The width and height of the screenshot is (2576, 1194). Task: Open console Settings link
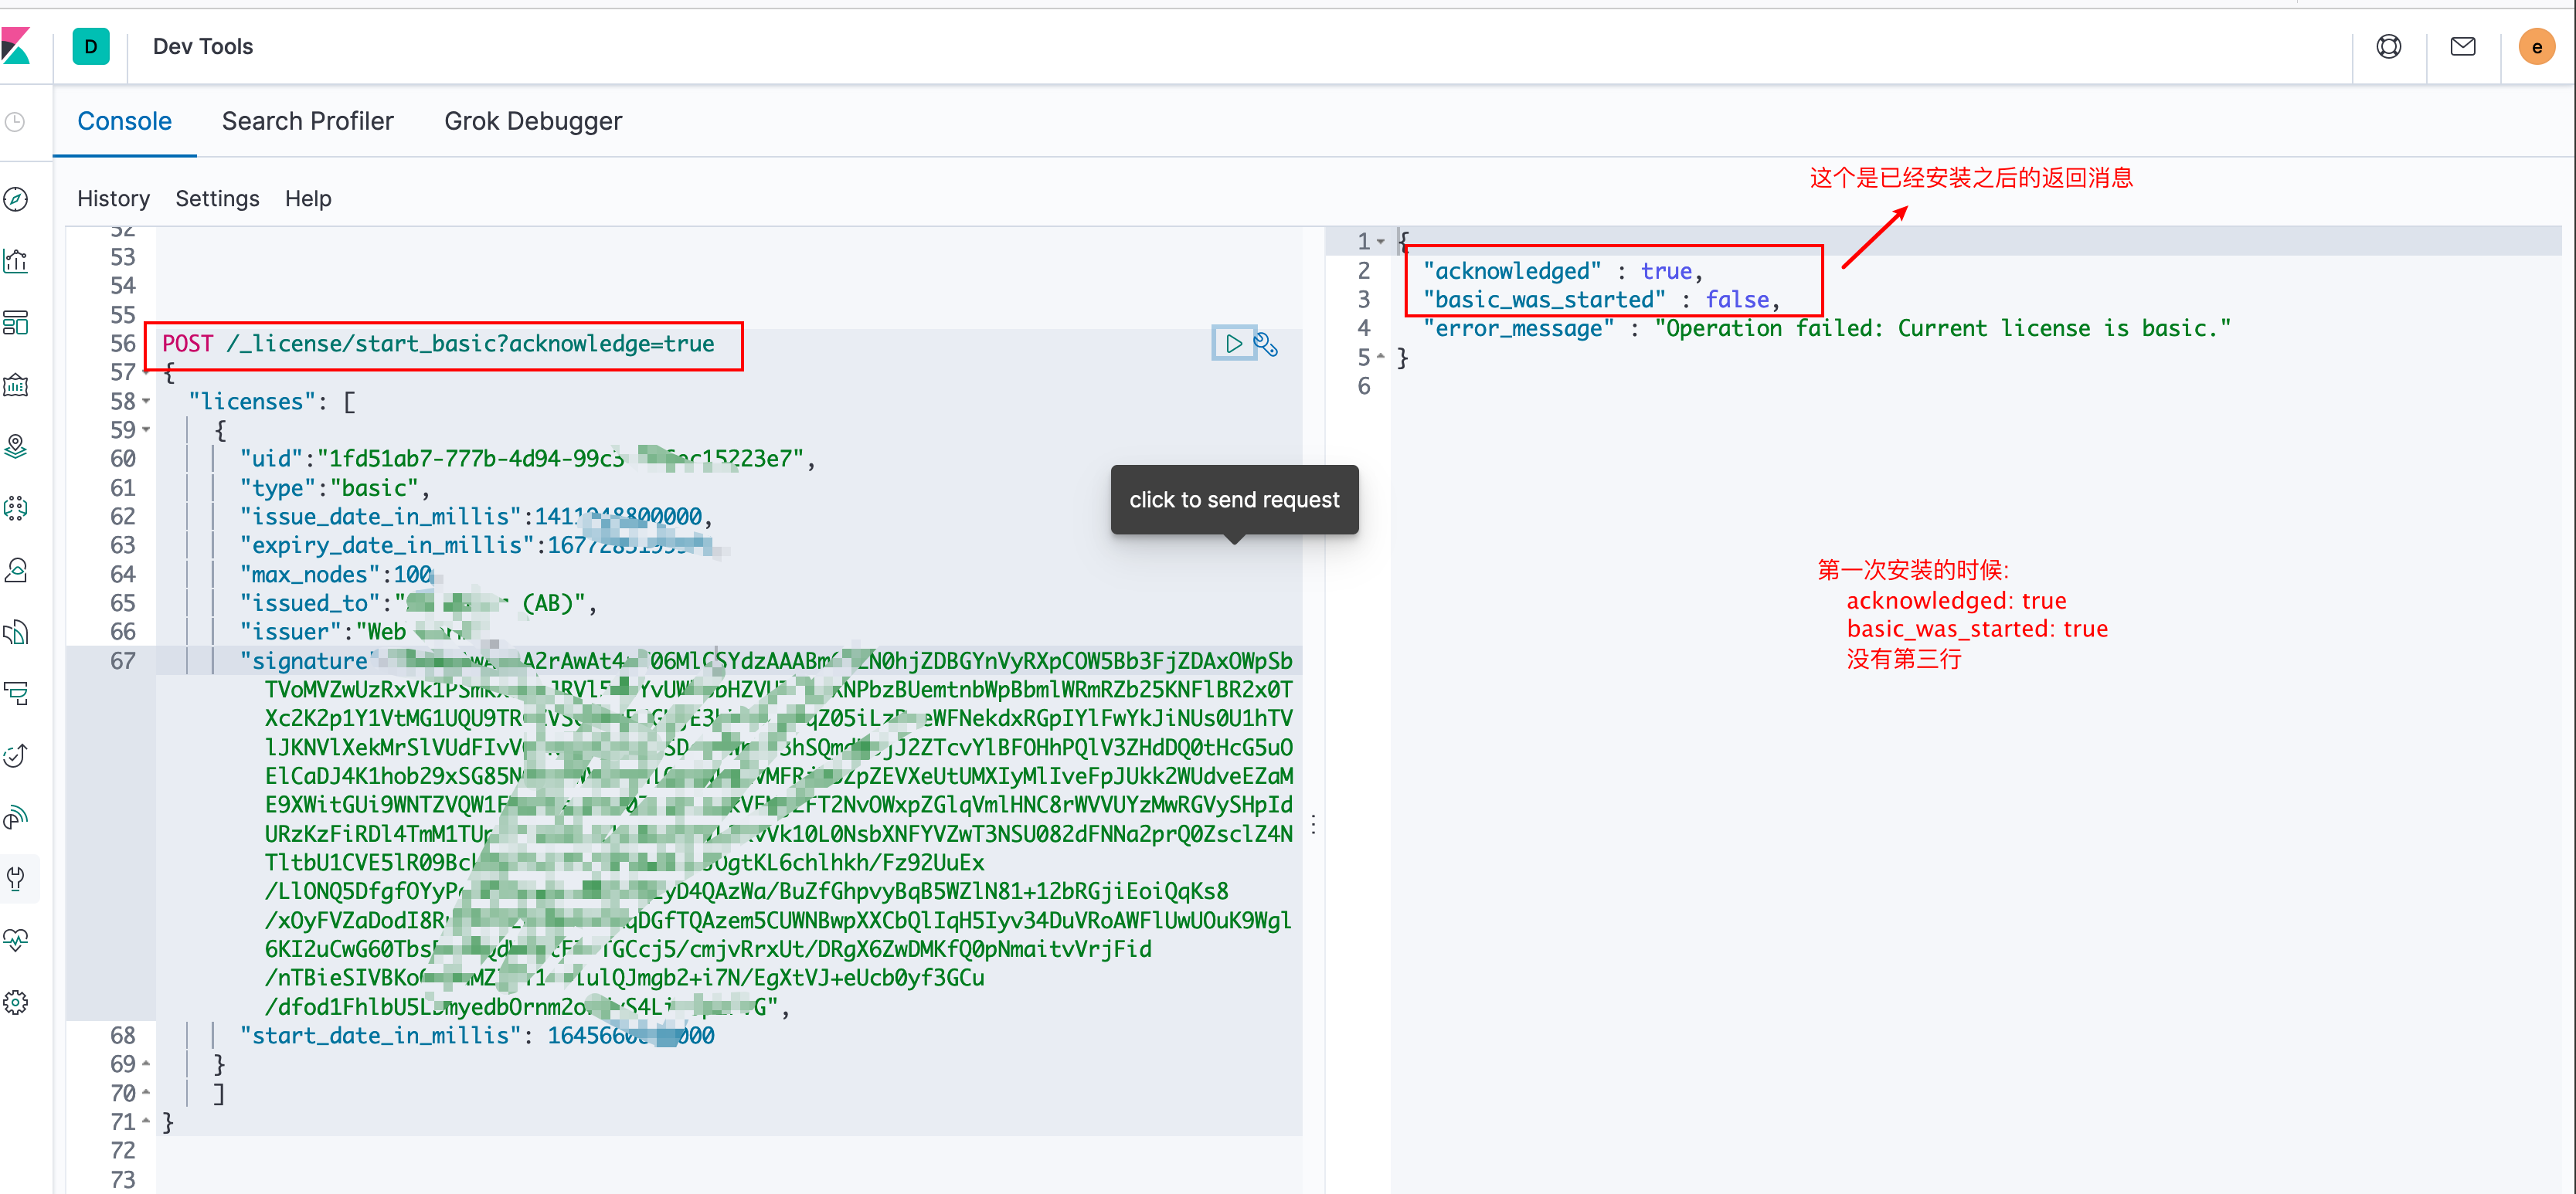[217, 198]
